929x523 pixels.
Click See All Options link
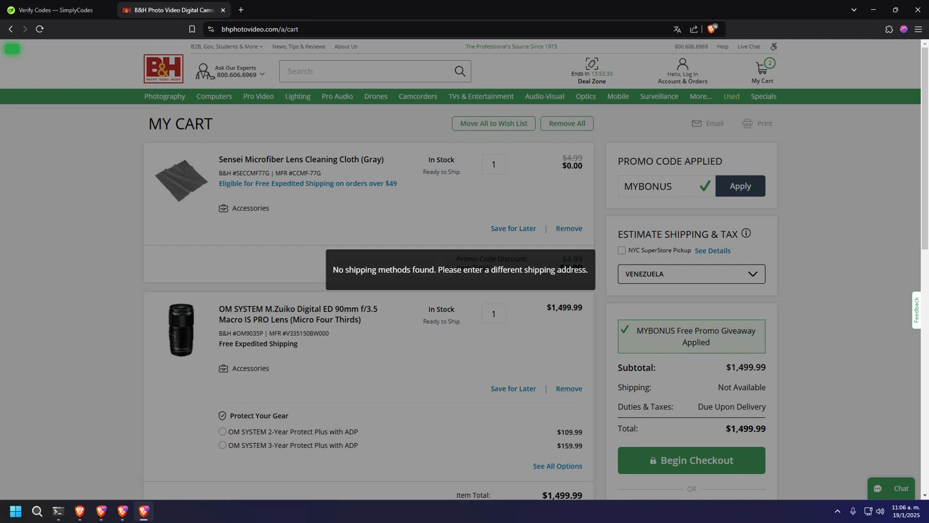[x=557, y=466]
